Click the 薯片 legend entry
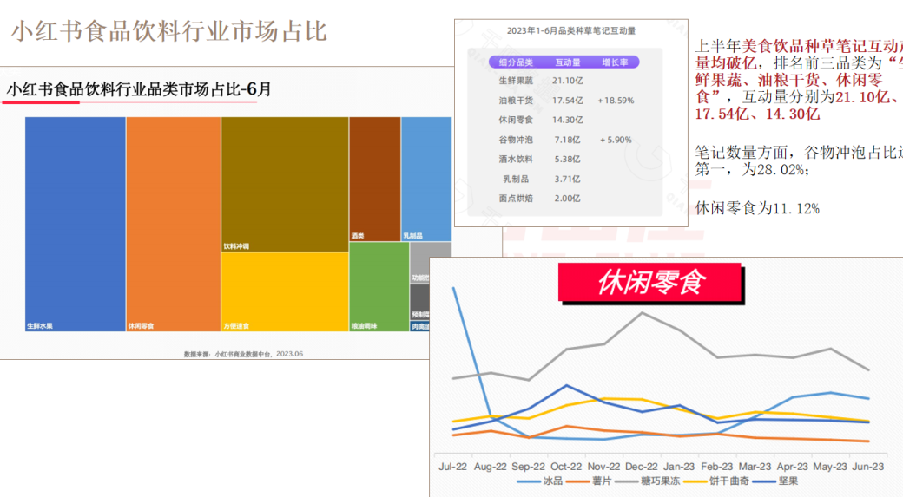Viewport: 903px width, 497px height. point(589,481)
